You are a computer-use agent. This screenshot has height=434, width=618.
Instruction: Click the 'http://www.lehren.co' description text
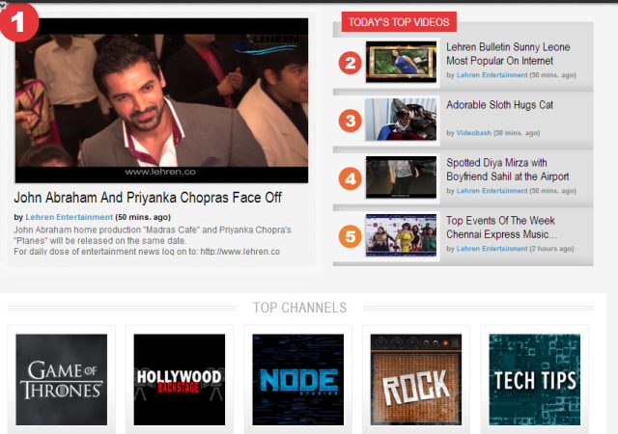pos(240,252)
